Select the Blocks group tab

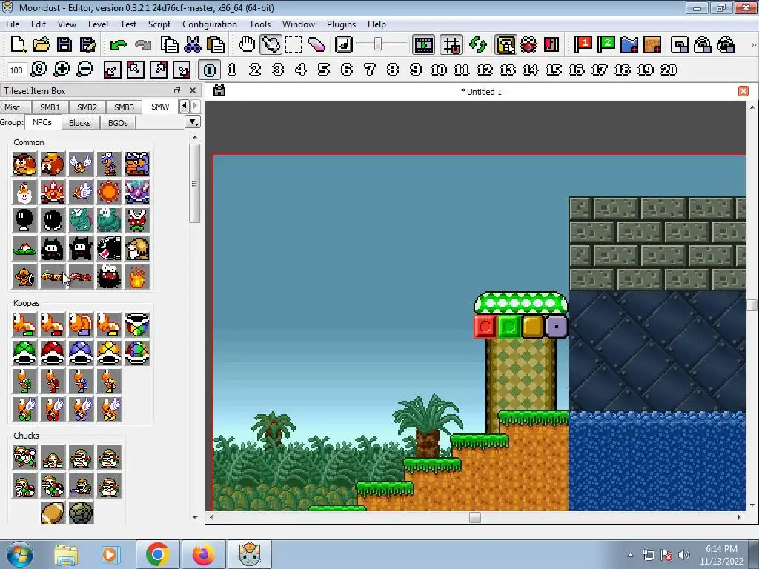coord(80,123)
